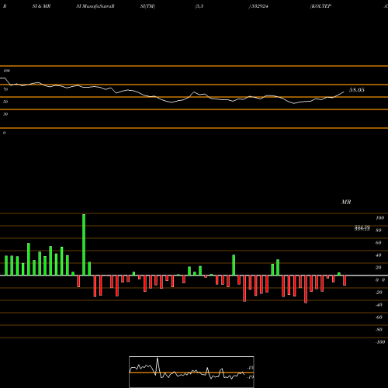Click the 334.13 value near MR axis
The height and width of the screenshot is (388, 388).
pyautogui.click(x=362, y=228)
